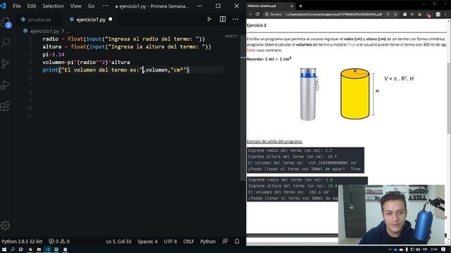Close the PRIMERA SEMANA.pdf browser tab
The width and height of the screenshot is (451, 253).
[x=291, y=6]
